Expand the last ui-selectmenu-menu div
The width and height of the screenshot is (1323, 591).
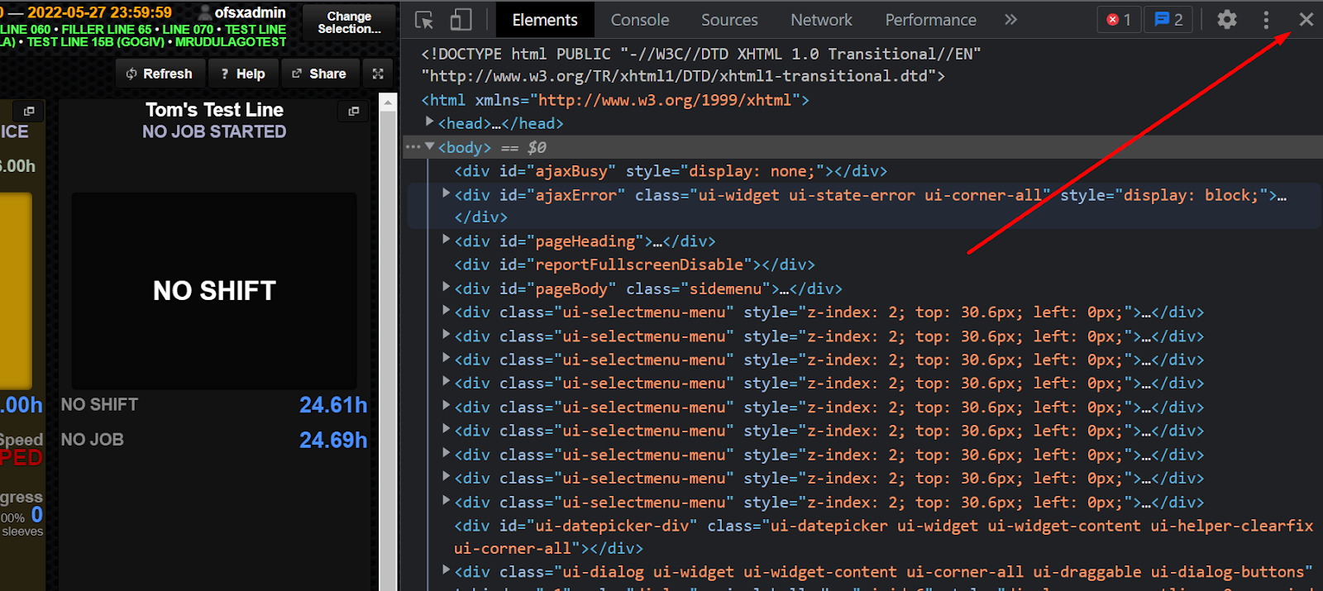[446, 501]
